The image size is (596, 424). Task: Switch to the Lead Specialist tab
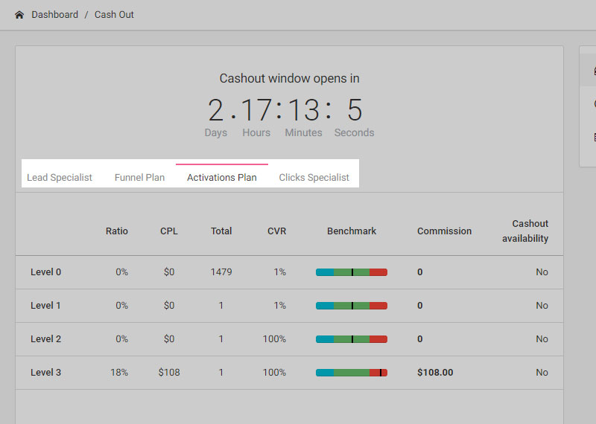(x=60, y=177)
